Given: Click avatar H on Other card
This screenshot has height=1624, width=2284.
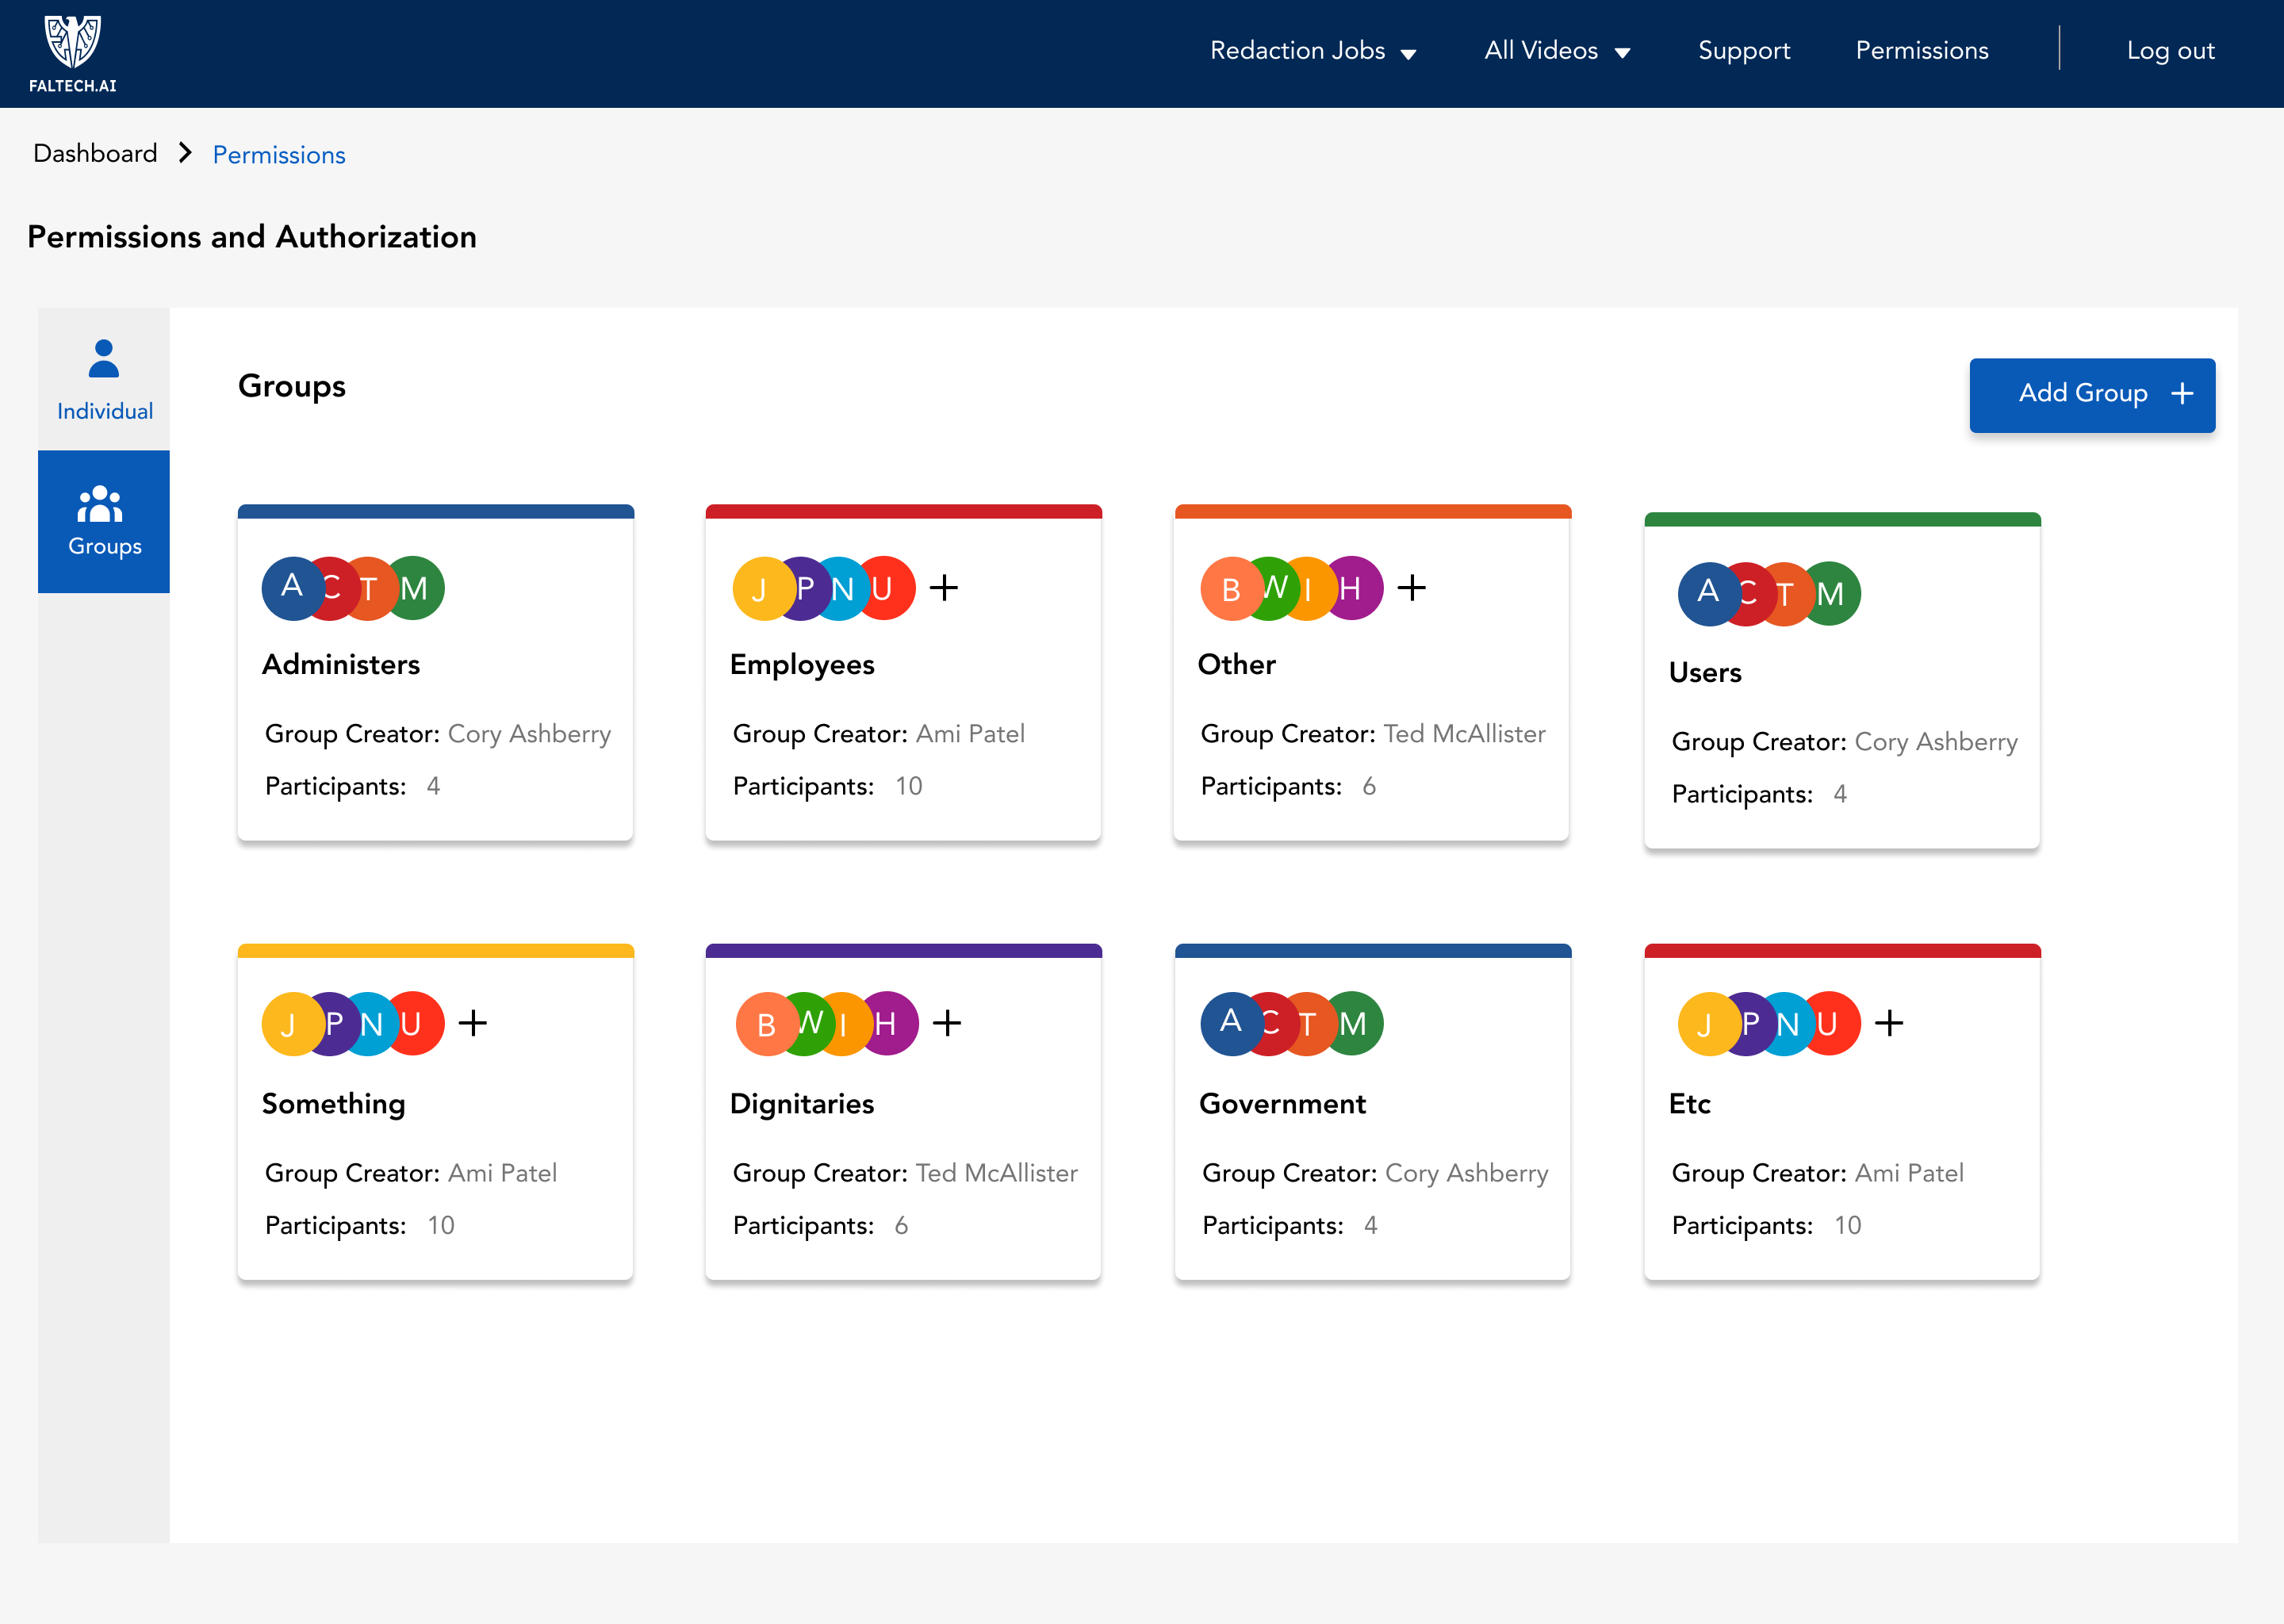Looking at the screenshot, I should point(1353,588).
